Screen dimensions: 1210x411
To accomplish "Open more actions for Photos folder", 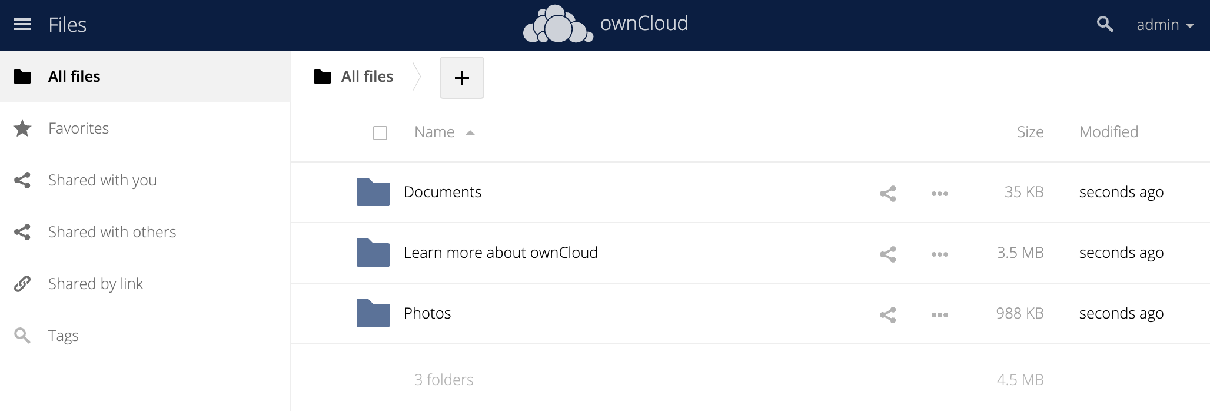I will (x=939, y=314).
